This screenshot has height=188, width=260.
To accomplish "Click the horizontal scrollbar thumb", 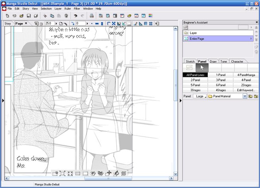I will pos(108,178).
